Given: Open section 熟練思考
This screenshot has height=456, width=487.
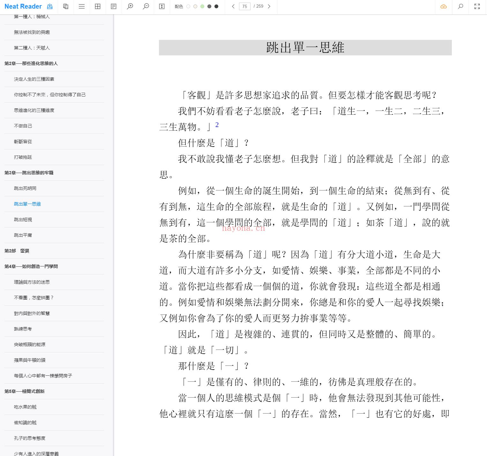Looking at the screenshot, I should [23, 329].
